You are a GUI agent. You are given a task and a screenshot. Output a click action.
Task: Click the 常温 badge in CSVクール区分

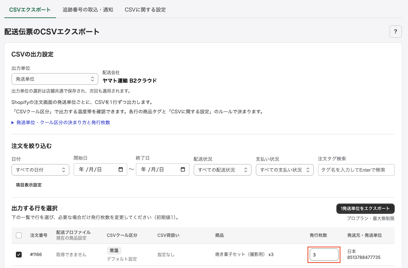(114, 251)
